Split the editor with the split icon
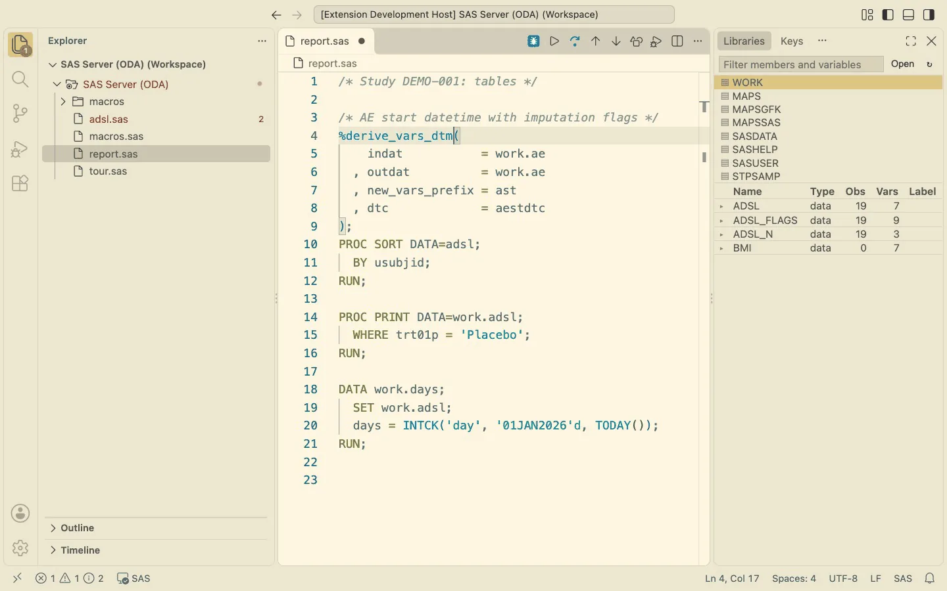The image size is (947, 591). 677,41
